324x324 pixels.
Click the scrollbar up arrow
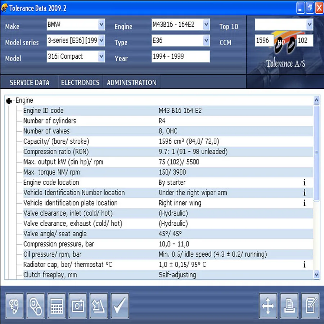316,100
